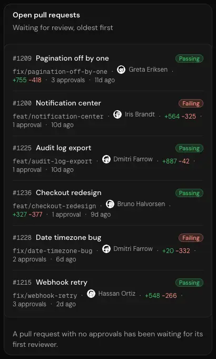Select the feat/checkout-redesign branch name
The width and height of the screenshot is (216, 359).
(x=54, y=206)
